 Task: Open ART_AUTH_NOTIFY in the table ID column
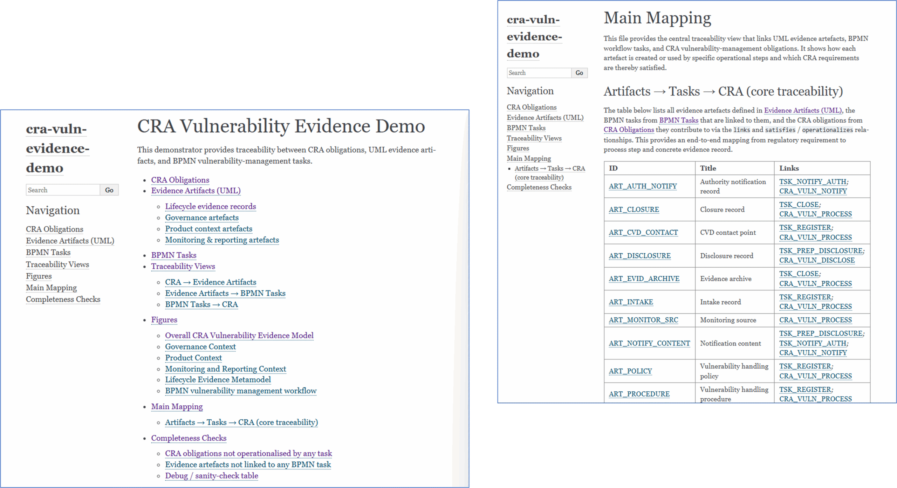pyautogui.click(x=643, y=186)
